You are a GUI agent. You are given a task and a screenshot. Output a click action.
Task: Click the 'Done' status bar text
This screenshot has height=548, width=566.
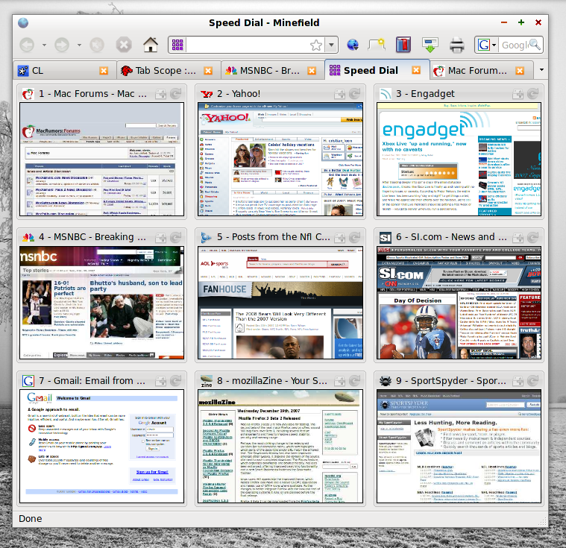click(x=31, y=519)
